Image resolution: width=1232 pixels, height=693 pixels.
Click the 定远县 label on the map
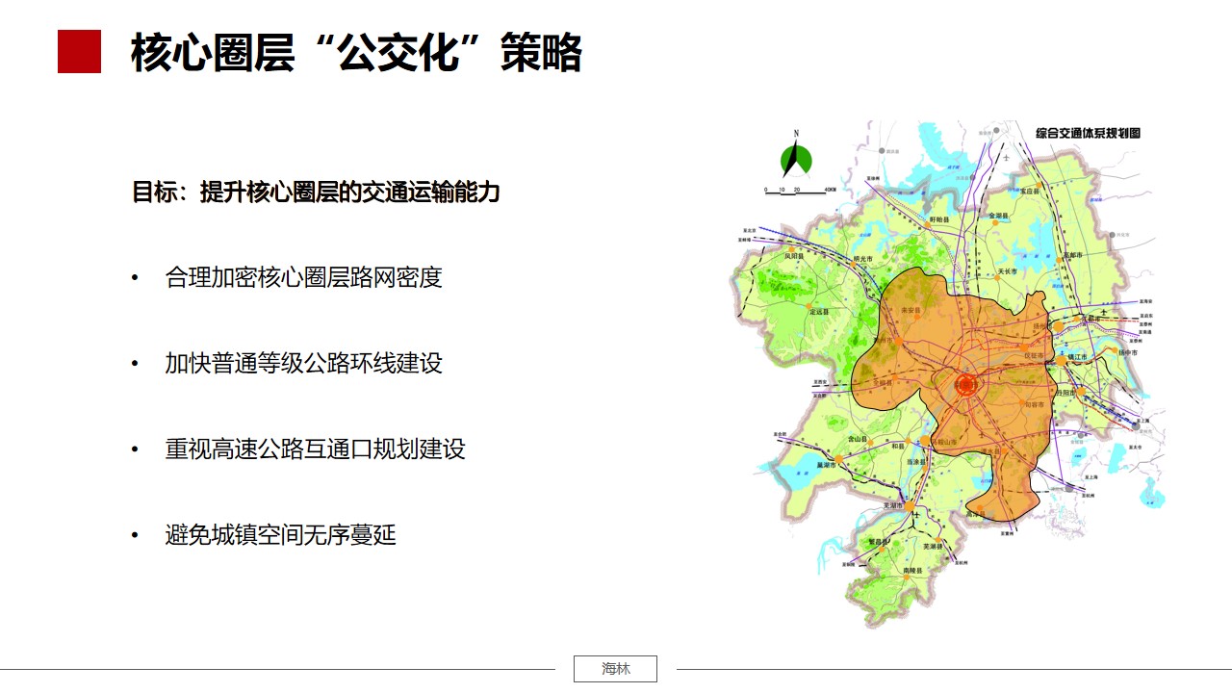pyautogui.click(x=819, y=311)
